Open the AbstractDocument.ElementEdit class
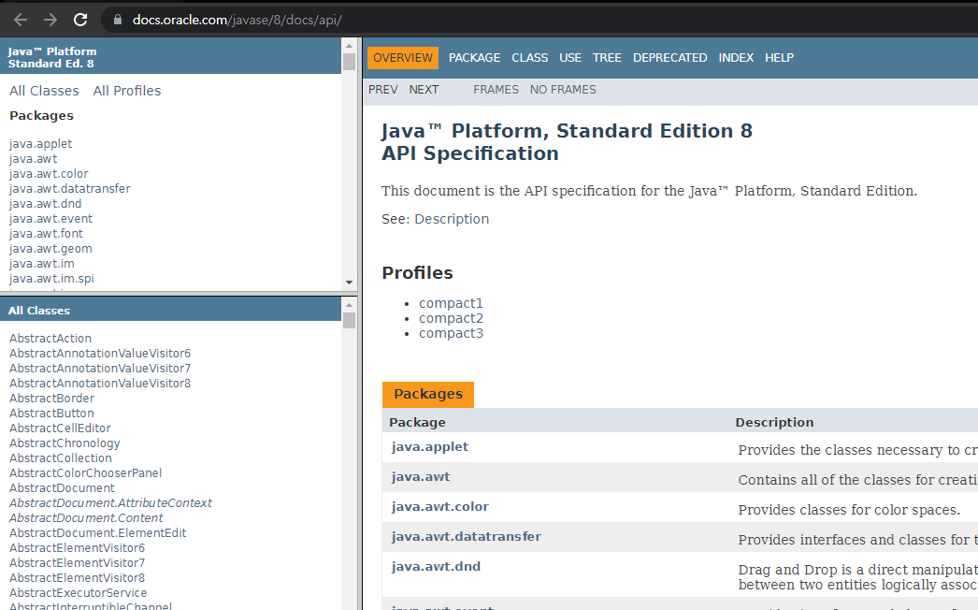The height and width of the screenshot is (610, 978). coord(98,533)
